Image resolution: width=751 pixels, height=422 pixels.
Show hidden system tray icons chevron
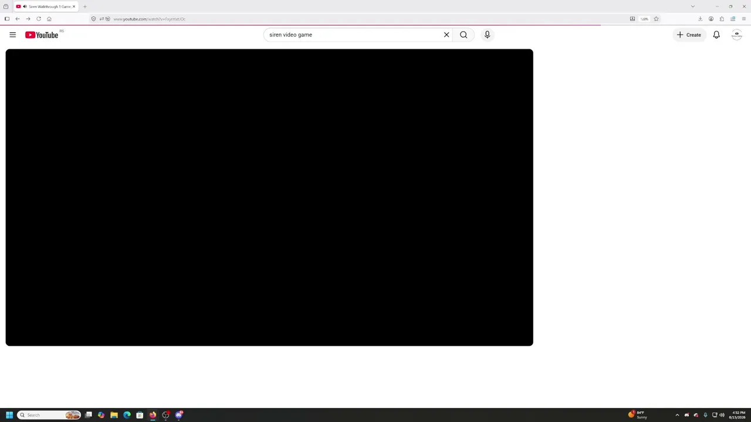tap(677, 415)
